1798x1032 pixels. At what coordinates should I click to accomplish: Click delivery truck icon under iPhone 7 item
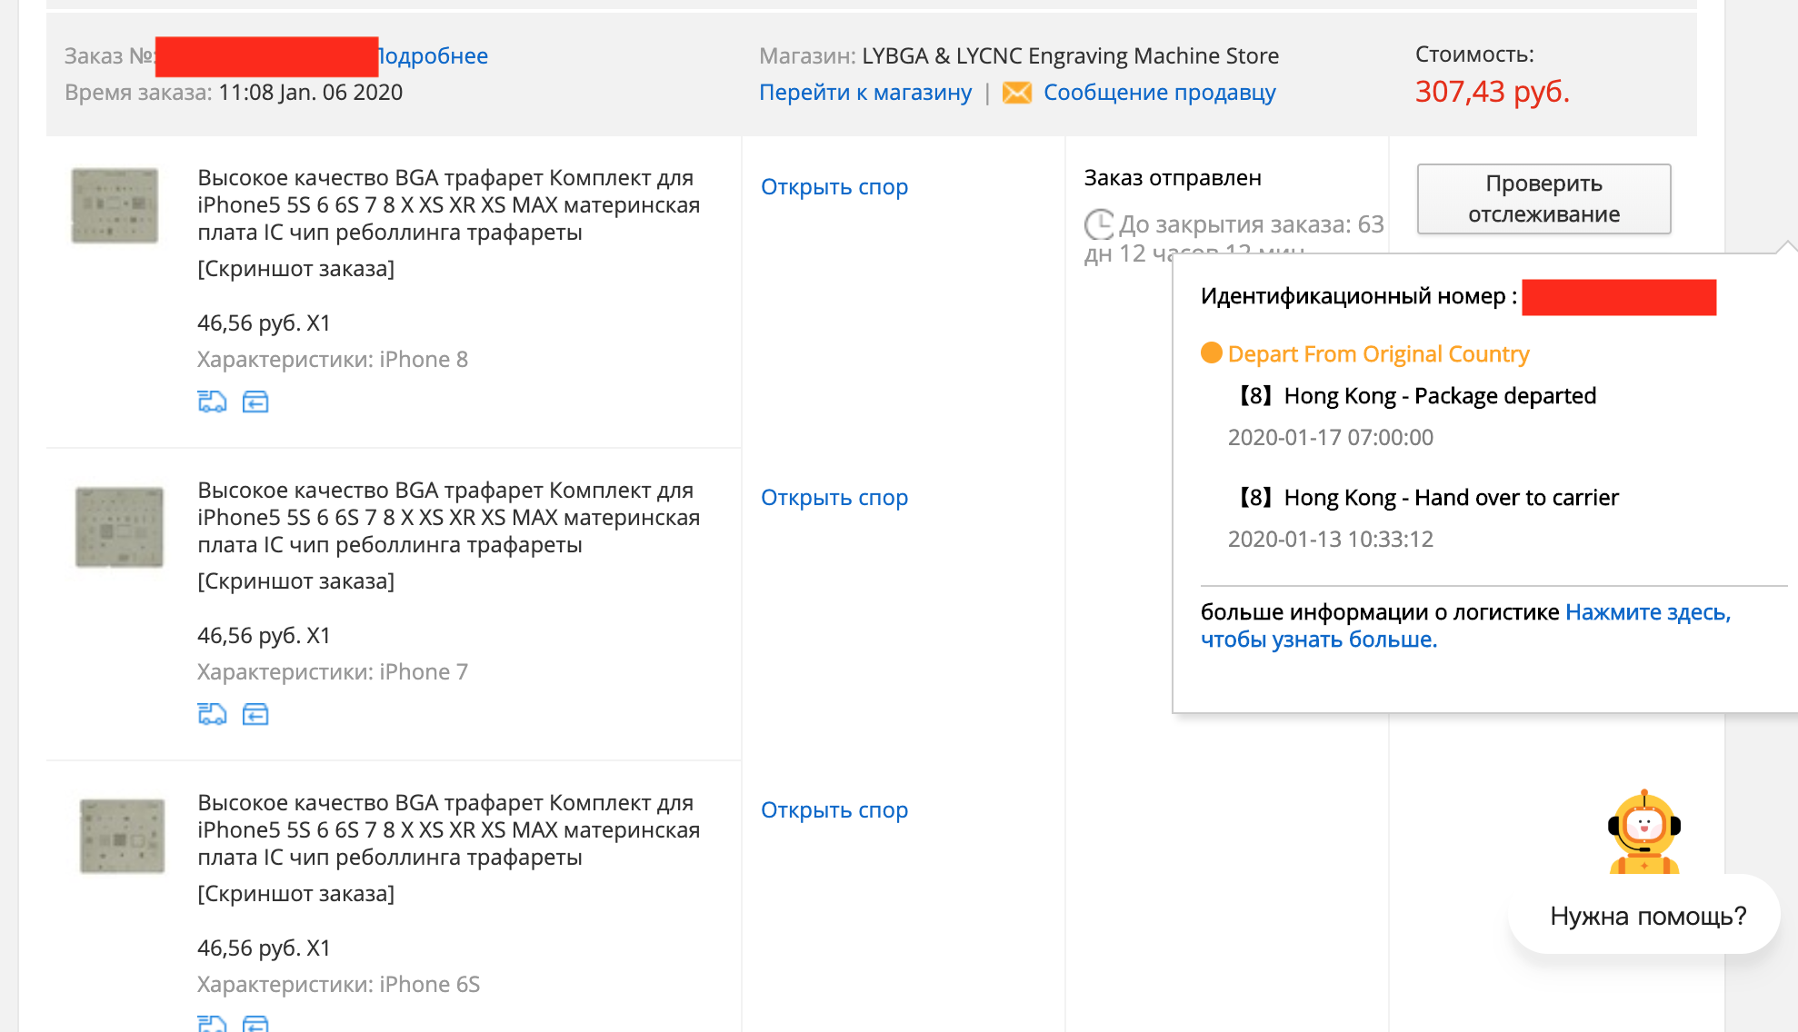[x=212, y=714]
